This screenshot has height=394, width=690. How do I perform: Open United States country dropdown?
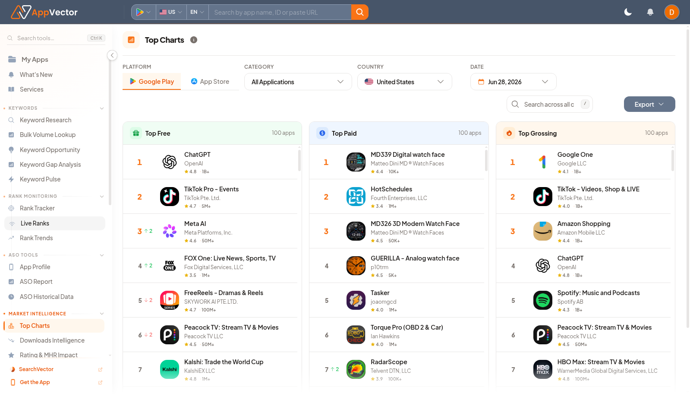coord(404,82)
